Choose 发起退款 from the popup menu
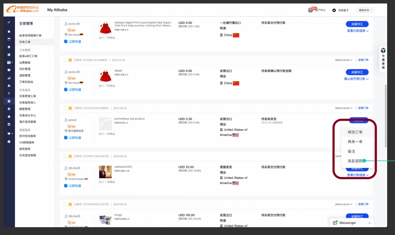Screen dimensions: 395x235 pyautogui.click(x=355, y=161)
